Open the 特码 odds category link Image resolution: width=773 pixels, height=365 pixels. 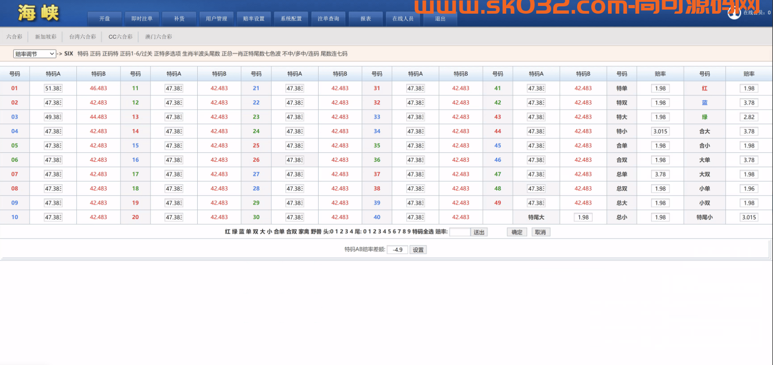point(83,54)
